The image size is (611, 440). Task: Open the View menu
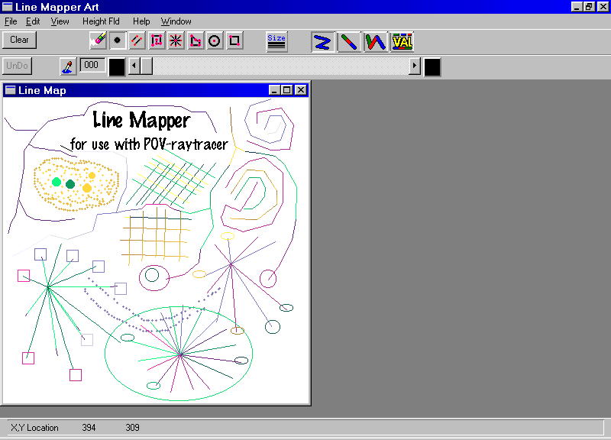(60, 21)
